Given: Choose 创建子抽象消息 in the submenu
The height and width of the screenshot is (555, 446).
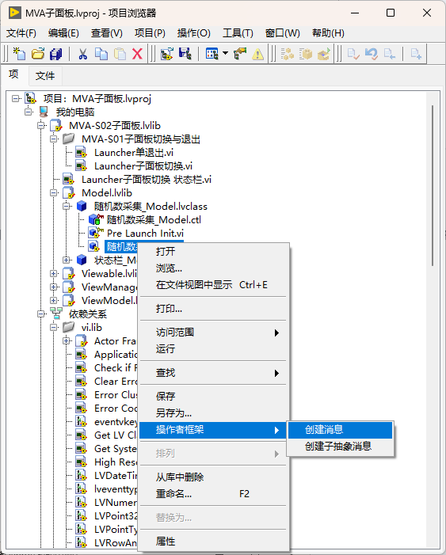Looking at the screenshot, I should (340, 446).
